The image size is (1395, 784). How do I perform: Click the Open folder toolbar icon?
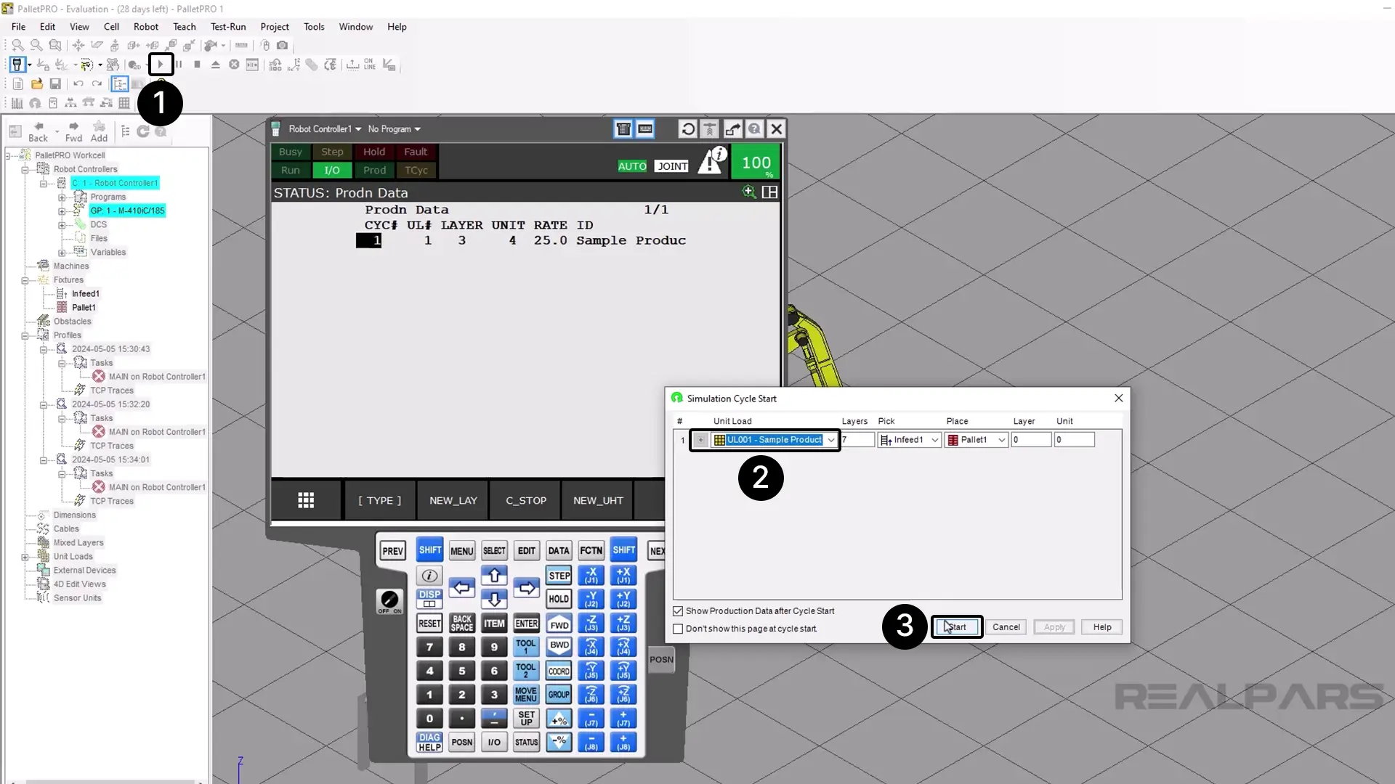[36, 84]
